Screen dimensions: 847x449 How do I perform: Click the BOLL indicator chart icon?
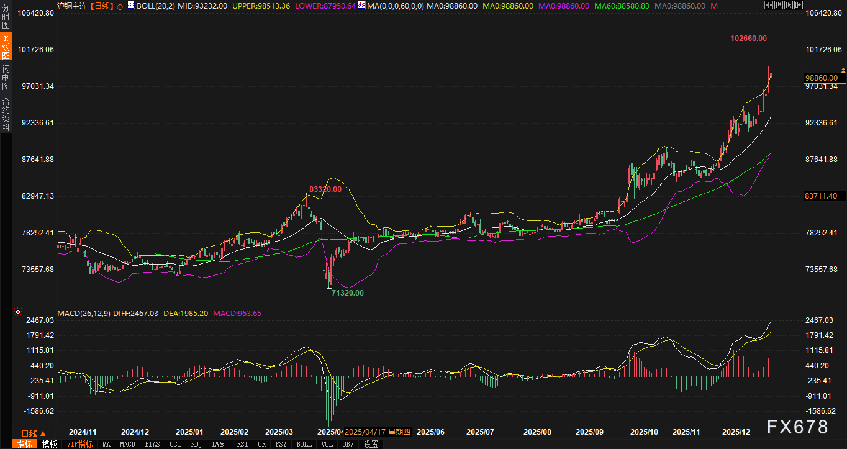pyautogui.click(x=131, y=5)
